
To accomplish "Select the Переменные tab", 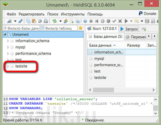I will (135, 37).
